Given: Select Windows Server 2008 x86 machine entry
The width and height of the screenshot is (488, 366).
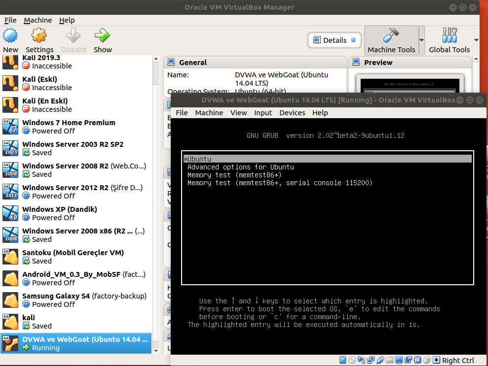Looking at the screenshot, I should (76, 235).
